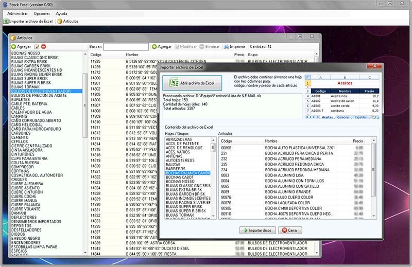The width and height of the screenshot is (412, 267).
Task: Select CALENTADOR DE AGUA group
Action: tap(31, 112)
